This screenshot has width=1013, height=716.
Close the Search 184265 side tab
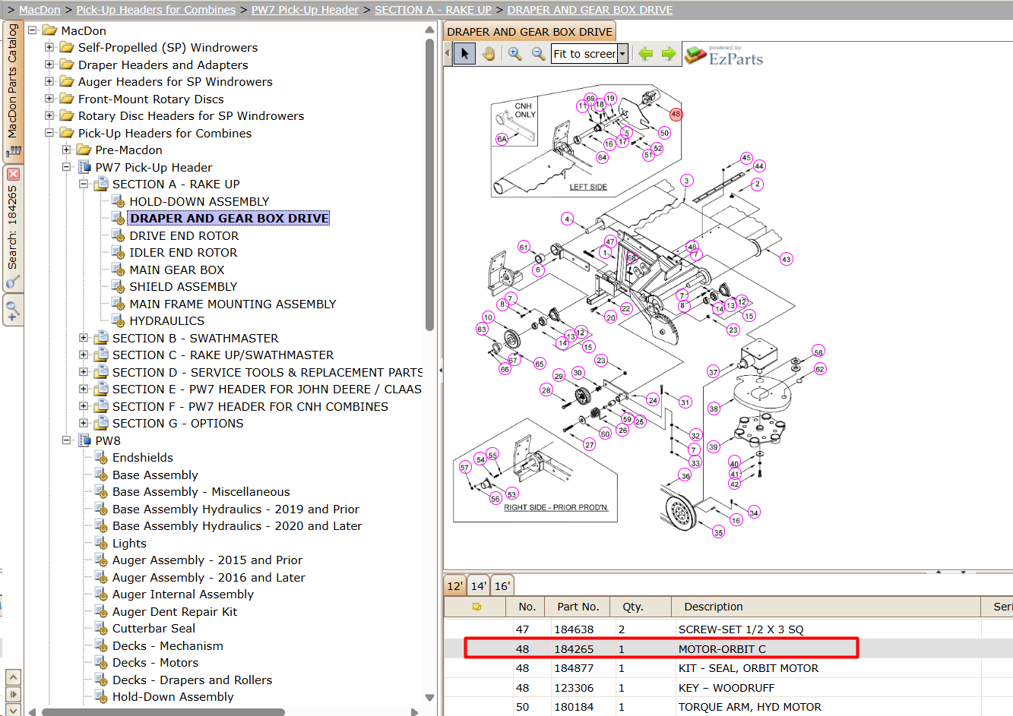13,174
